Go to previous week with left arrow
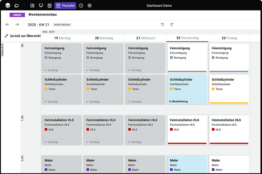 (x=8, y=25)
